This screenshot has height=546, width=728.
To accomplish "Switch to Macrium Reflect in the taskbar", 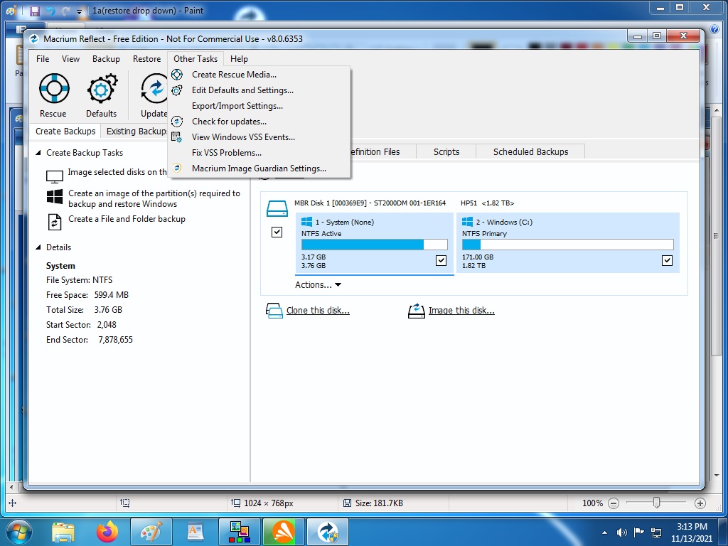I will (x=328, y=532).
